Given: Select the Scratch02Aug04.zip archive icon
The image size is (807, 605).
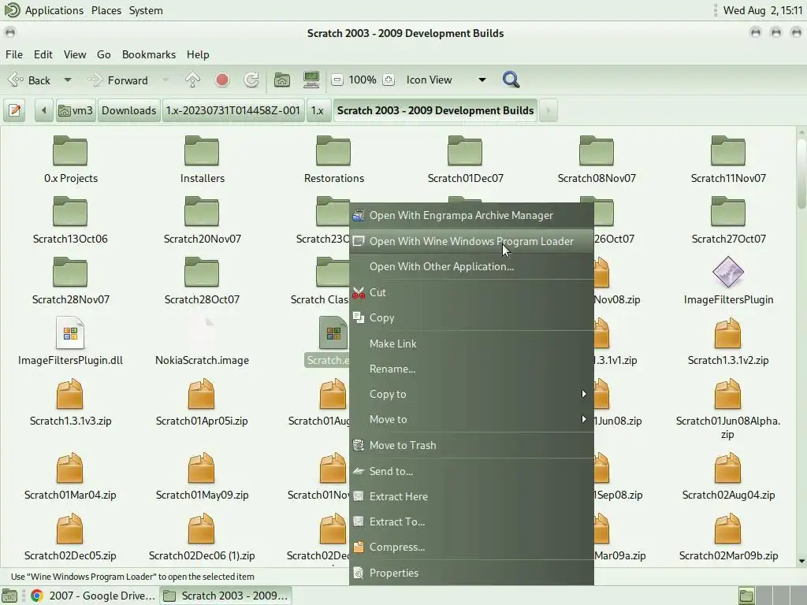Looking at the screenshot, I should [728, 468].
